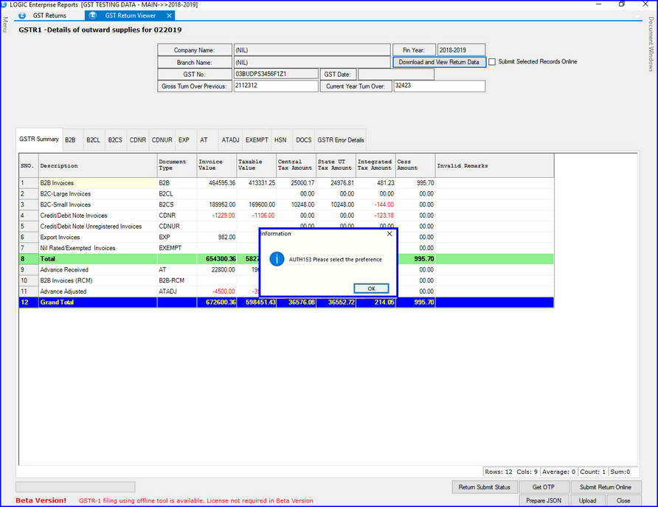This screenshot has height=507, width=658.
Task: Switch to the DOCS tab
Action: click(x=303, y=140)
